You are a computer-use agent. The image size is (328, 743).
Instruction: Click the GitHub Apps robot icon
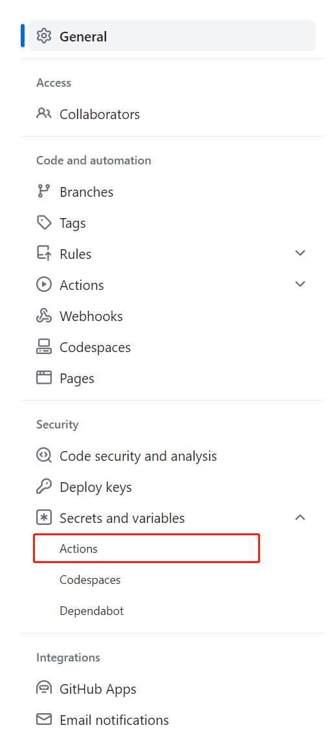[43, 689]
